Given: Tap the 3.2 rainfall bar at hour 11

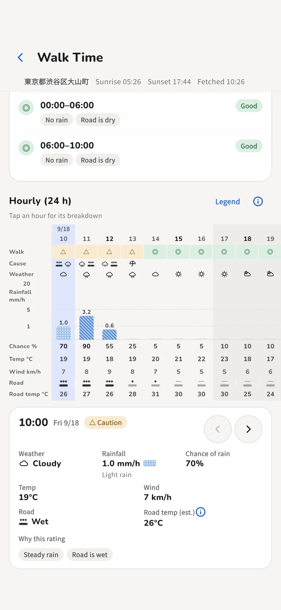Looking at the screenshot, I should point(87,328).
